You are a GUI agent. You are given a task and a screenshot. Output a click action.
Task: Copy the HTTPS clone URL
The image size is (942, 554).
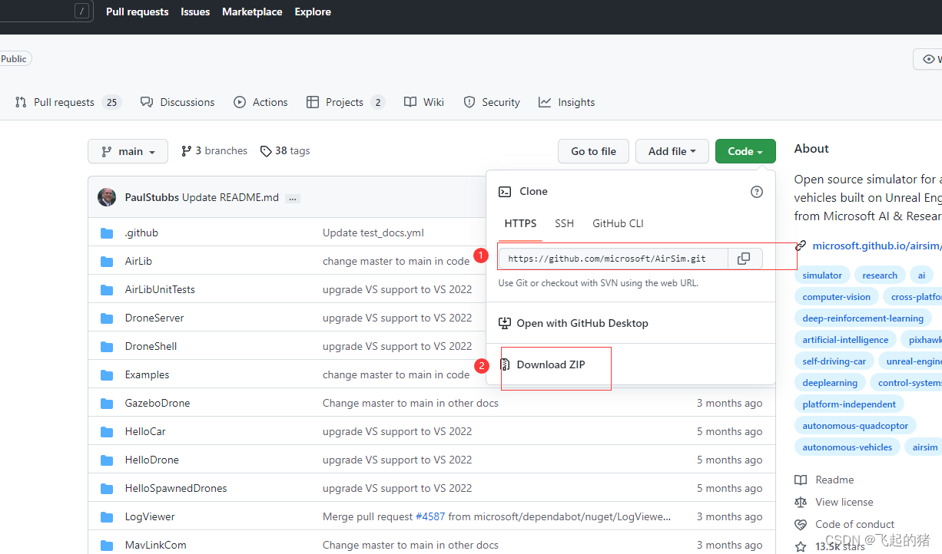tap(743, 259)
